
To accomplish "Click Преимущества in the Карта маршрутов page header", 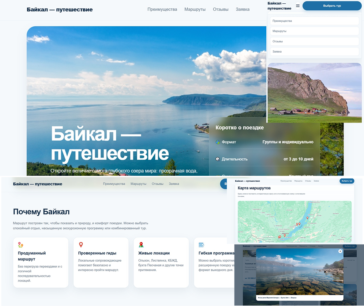I will [x=286, y=181].
